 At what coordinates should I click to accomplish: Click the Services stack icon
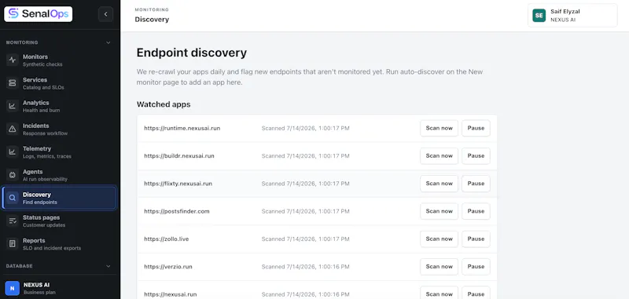tap(13, 83)
